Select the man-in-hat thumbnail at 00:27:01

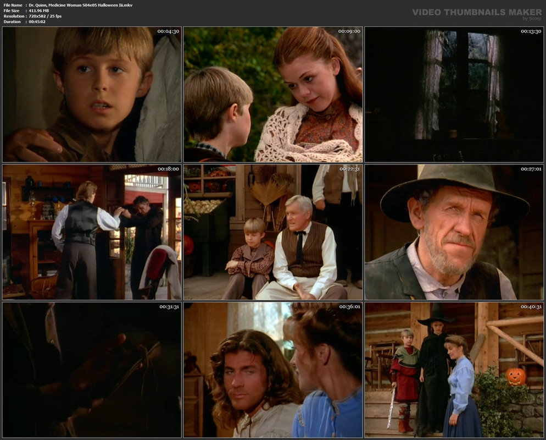[x=454, y=232]
